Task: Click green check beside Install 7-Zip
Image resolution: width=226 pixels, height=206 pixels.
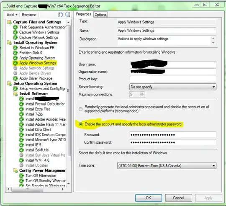Action: tap(21, 114)
